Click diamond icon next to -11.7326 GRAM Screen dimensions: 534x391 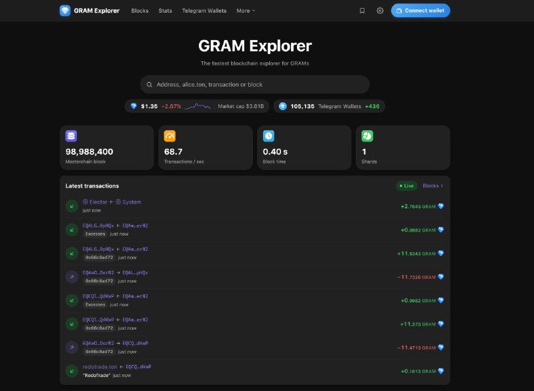pos(441,277)
